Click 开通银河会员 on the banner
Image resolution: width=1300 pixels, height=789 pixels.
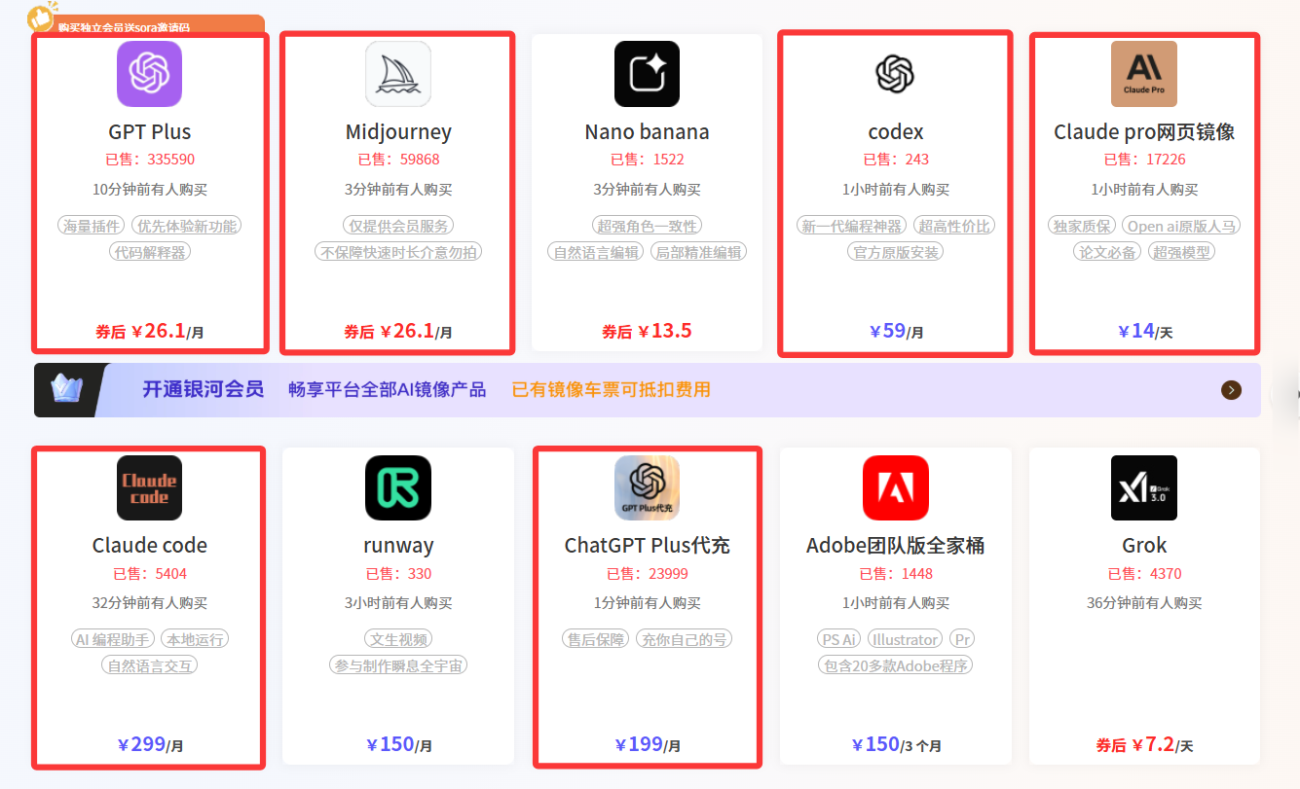point(203,389)
